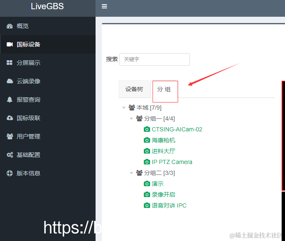
Task: Click the 国标级联 cloud upload icon
Action: click(x=10, y=118)
